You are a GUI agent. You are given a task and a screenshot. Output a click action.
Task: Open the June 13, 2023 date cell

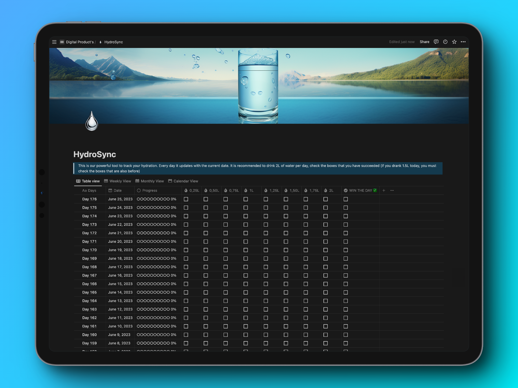coord(120,301)
